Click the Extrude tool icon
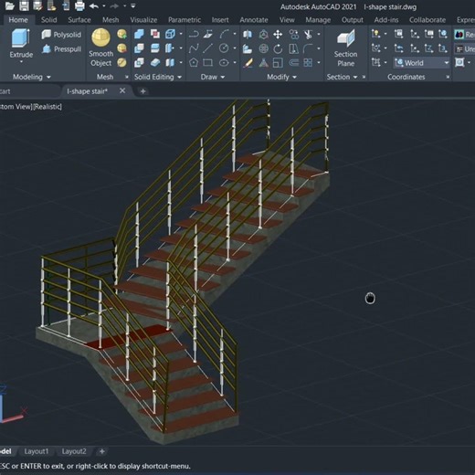Screen dimensions: 475x475 click(x=21, y=38)
